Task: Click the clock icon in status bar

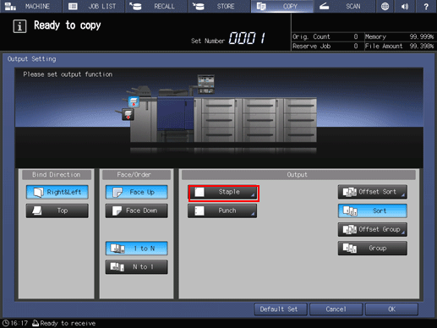Action: coord(6,323)
